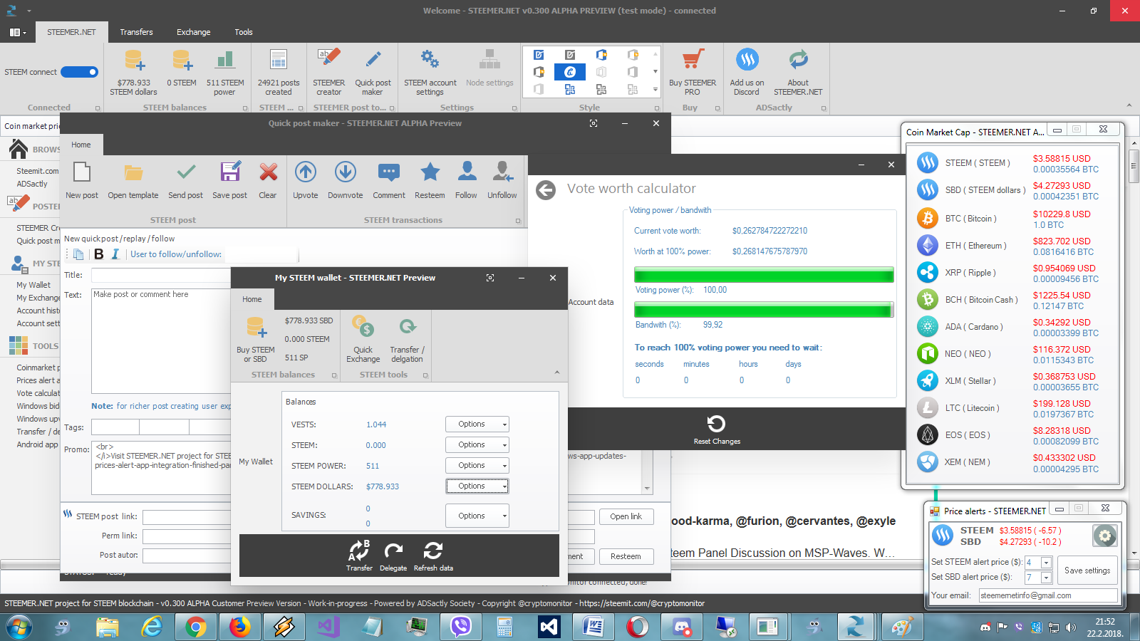Open the STEEM POWER Options dropdown

click(x=477, y=465)
